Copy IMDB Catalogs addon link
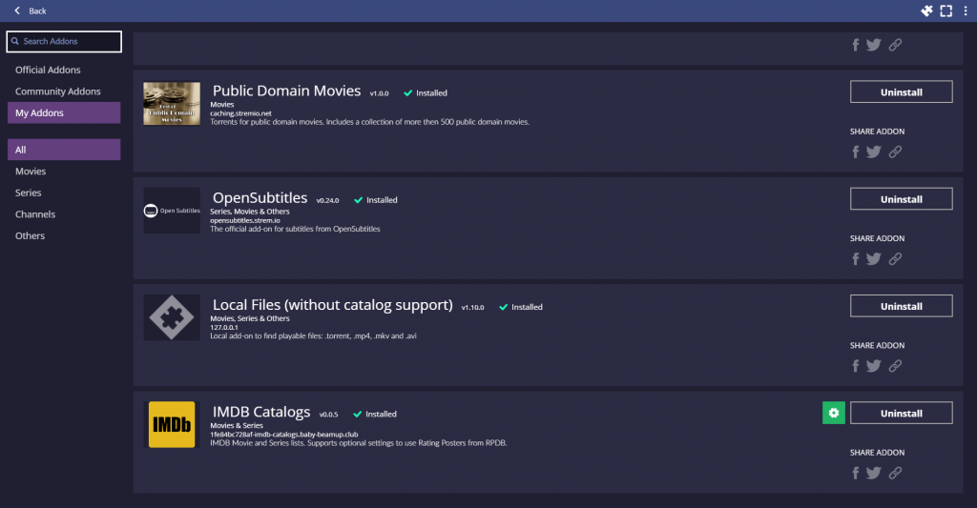The image size is (977, 508). coord(895,473)
